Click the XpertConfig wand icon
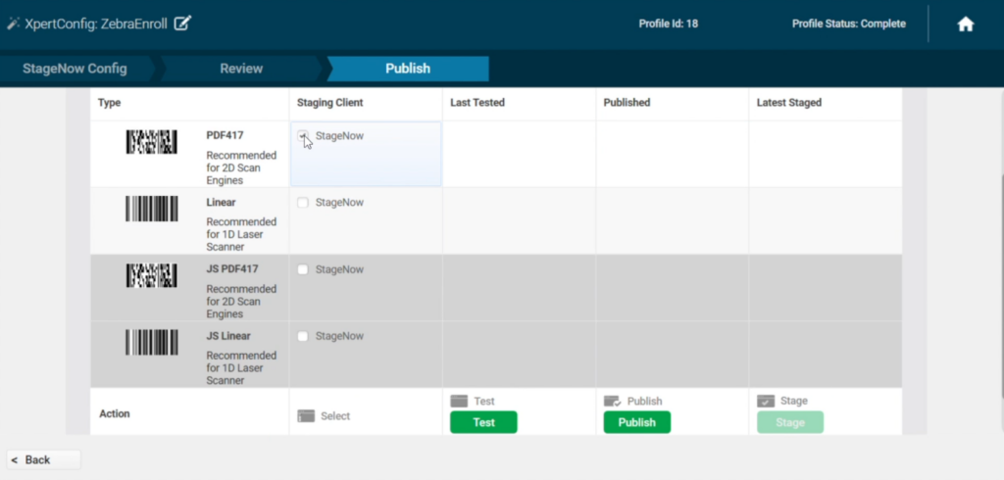The width and height of the screenshot is (1004, 480). click(x=14, y=24)
